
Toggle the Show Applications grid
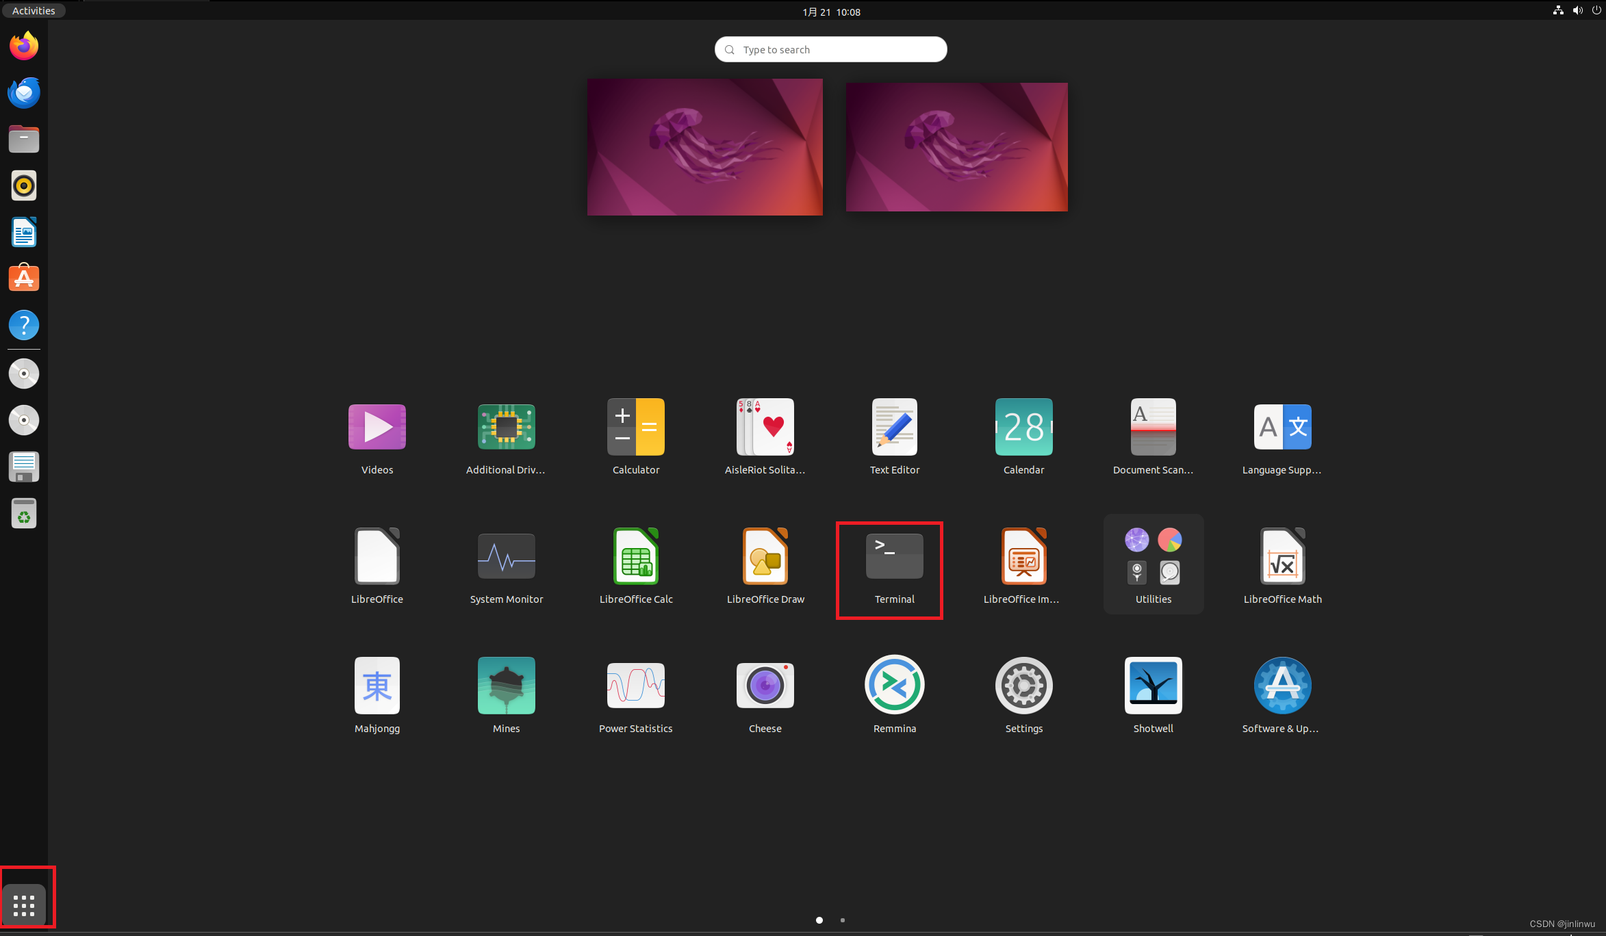pos(25,905)
